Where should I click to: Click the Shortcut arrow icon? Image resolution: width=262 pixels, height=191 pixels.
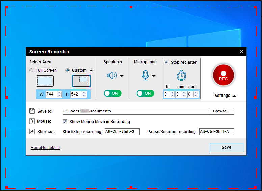[x=32, y=131]
